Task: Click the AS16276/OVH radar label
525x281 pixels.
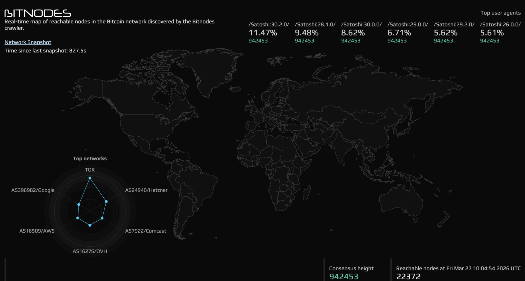Action: pos(90,251)
